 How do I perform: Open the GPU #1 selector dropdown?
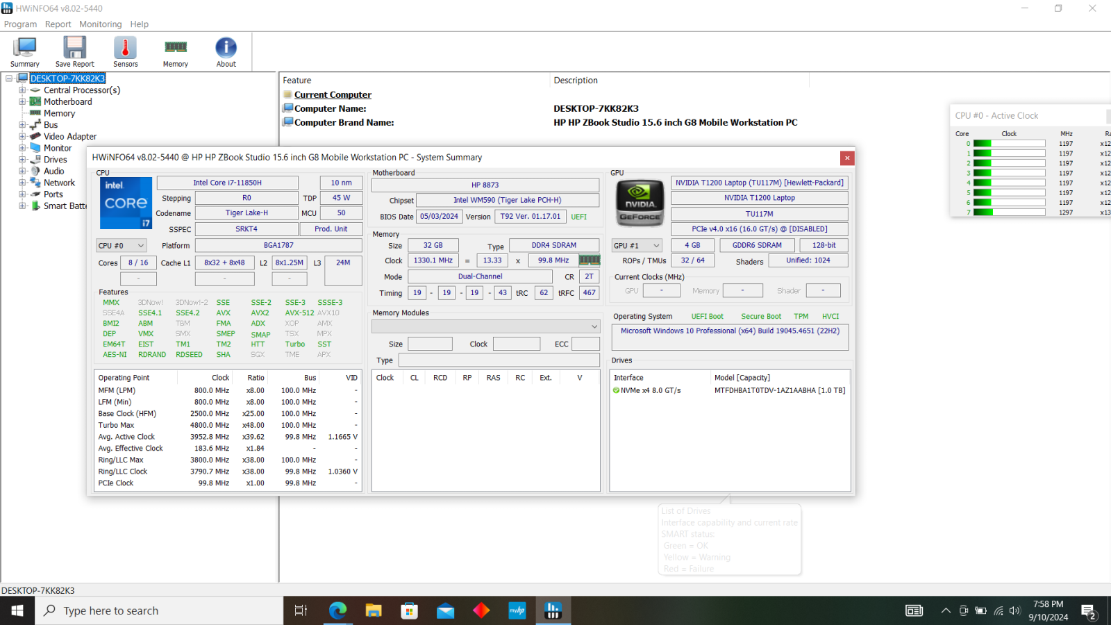point(637,245)
